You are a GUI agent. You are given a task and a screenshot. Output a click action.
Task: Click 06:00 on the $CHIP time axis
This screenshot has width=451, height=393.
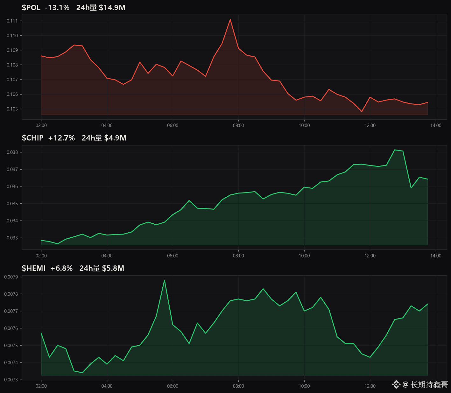(173, 256)
